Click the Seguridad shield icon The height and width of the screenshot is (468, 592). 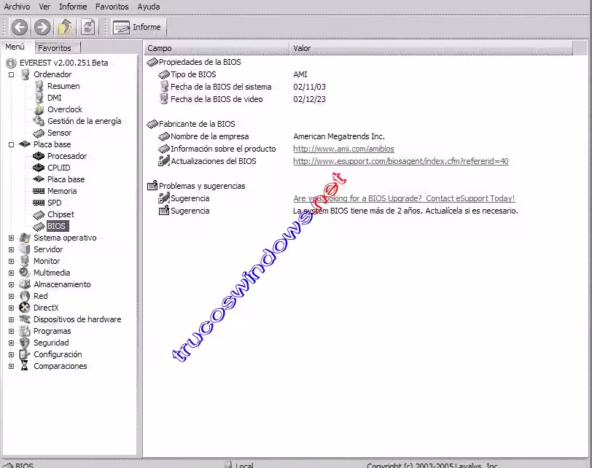pos(25,343)
